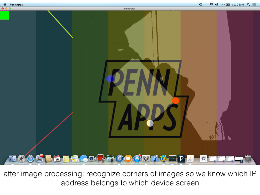Open Java coffee cup app in dock
The height and width of the screenshot is (195, 260).
pos(190,159)
